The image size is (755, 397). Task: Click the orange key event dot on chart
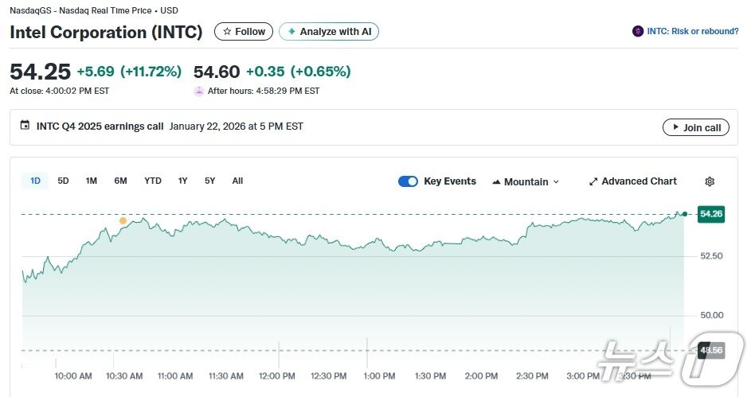coord(123,220)
